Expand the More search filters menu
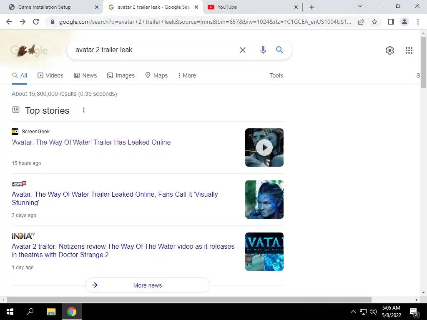 (187, 75)
